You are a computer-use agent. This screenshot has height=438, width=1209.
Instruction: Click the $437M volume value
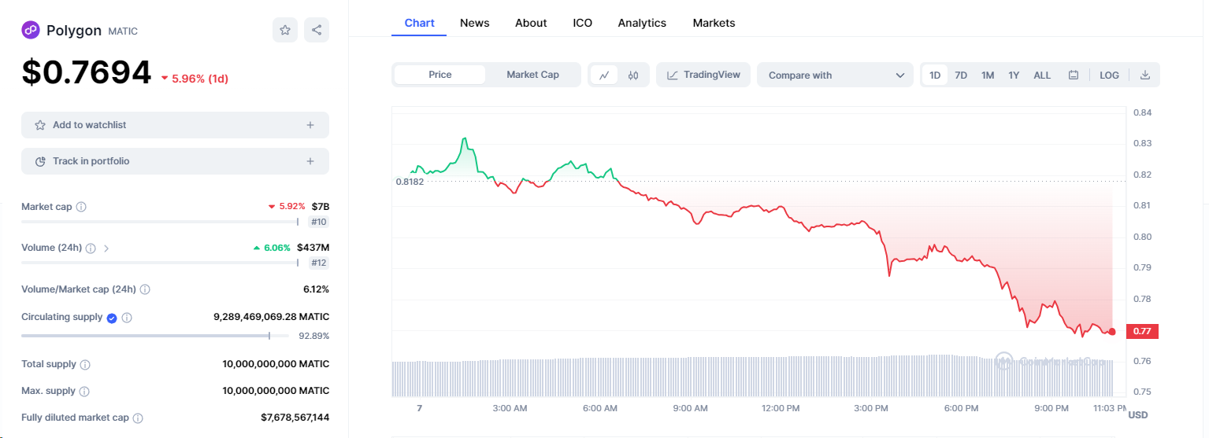click(313, 247)
